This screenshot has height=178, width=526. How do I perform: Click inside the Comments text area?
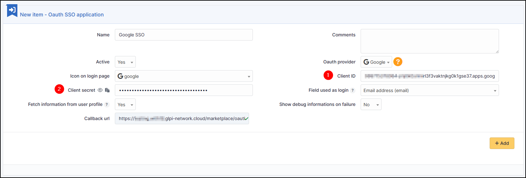point(429,41)
